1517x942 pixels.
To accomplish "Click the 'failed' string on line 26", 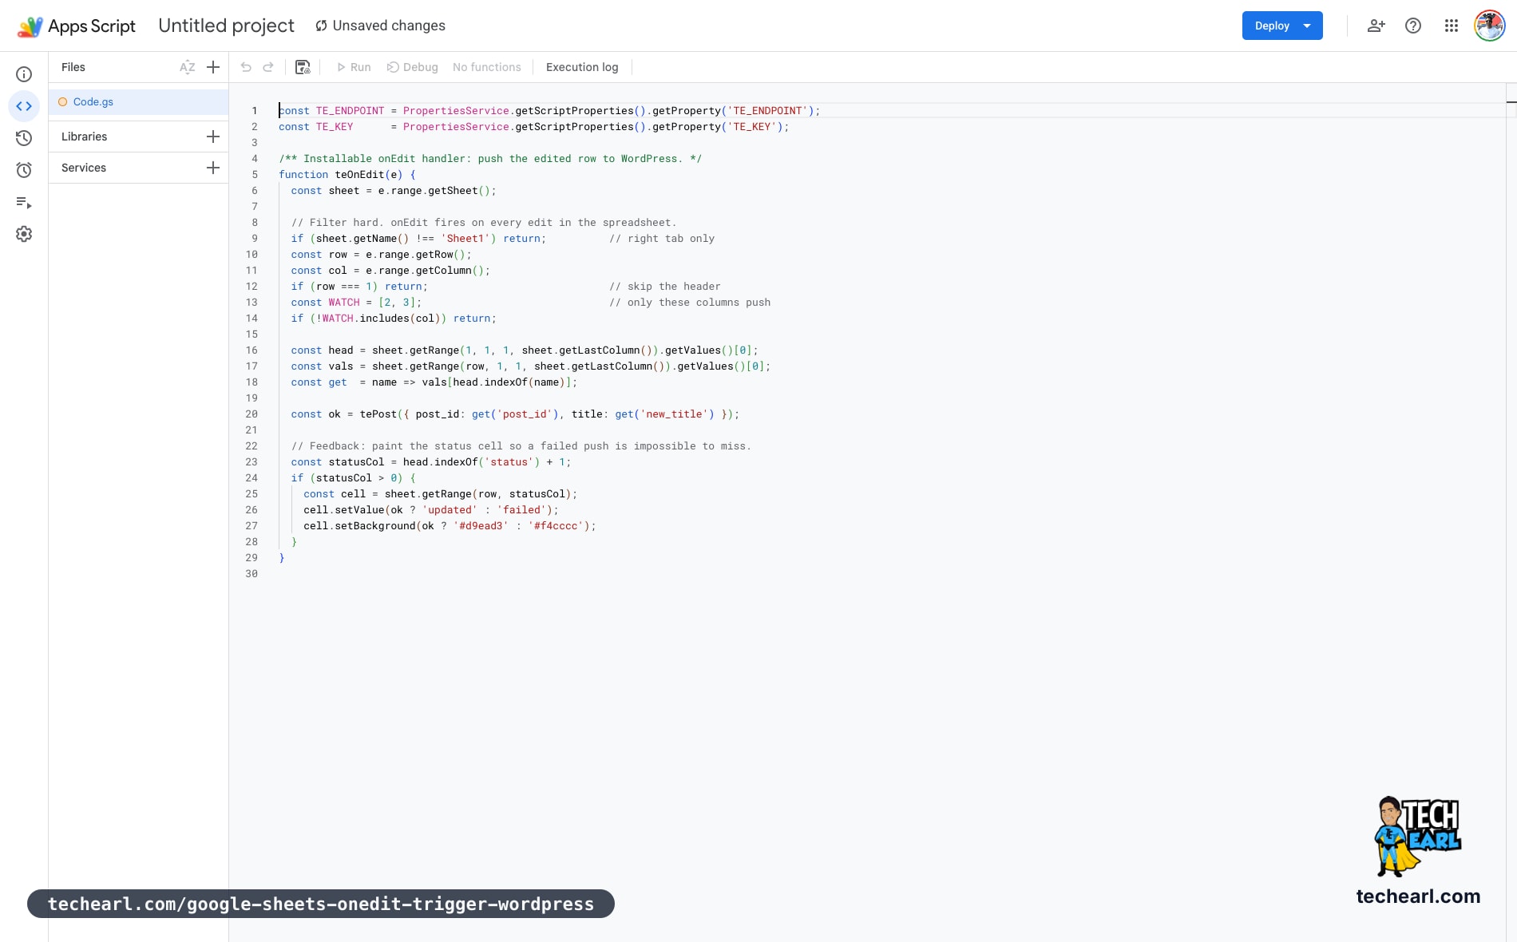I will point(521,510).
